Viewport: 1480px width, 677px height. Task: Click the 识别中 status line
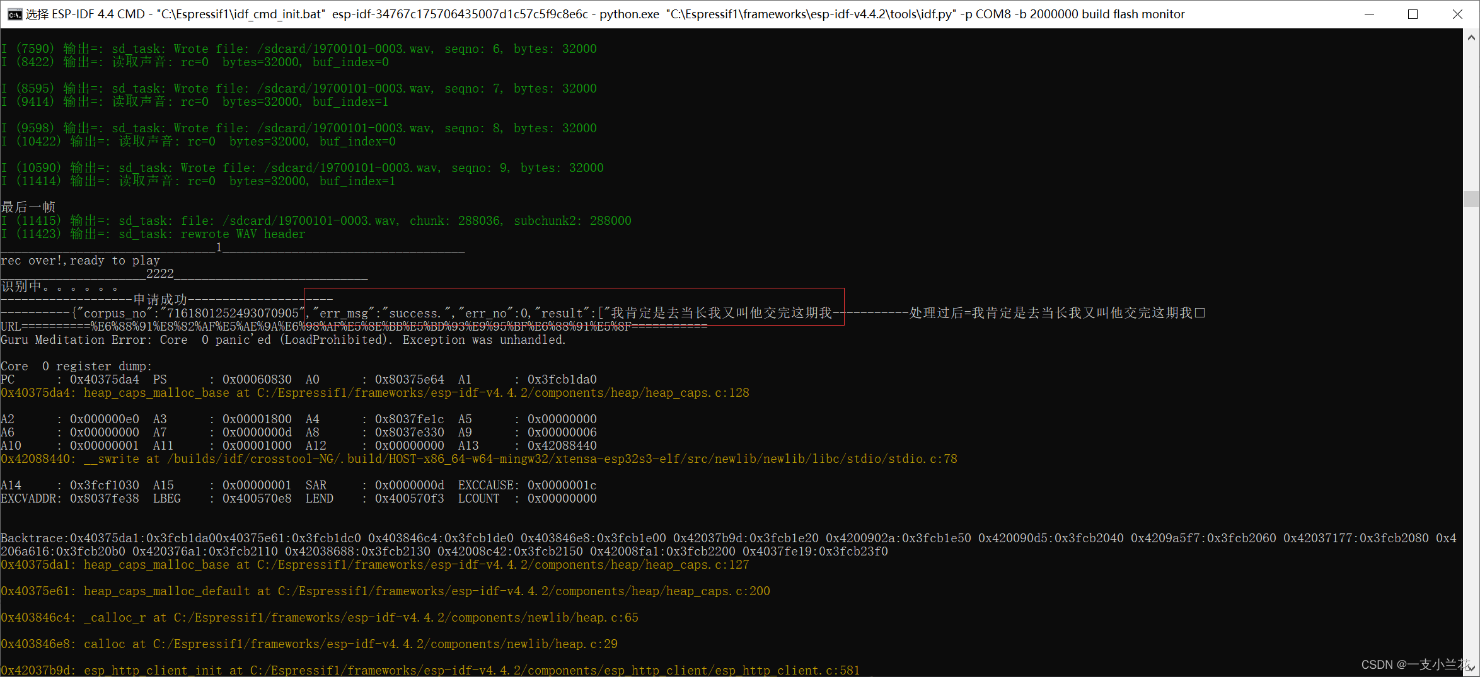[59, 287]
